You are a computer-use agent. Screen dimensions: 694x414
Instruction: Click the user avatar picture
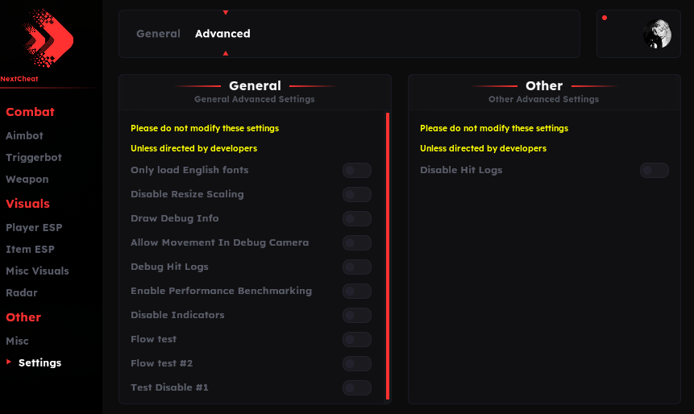tap(657, 35)
